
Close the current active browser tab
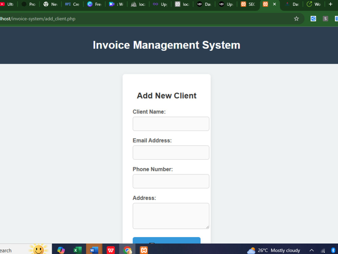(274, 4)
